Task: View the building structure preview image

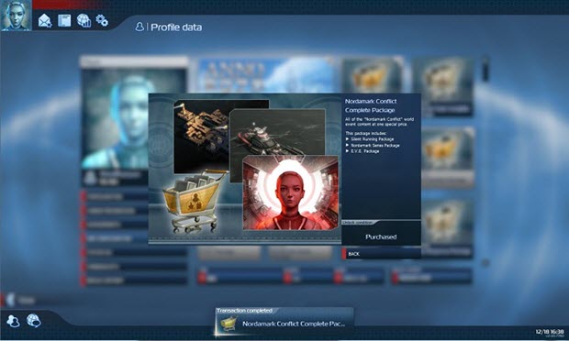Action: [202, 137]
